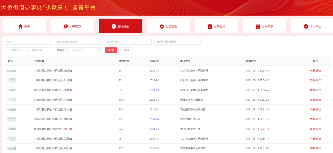Image resolution: width=333 pixels, height=153 pixels.
Task: Click the 小微权力 fist icon
Action: tap(66, 26)
